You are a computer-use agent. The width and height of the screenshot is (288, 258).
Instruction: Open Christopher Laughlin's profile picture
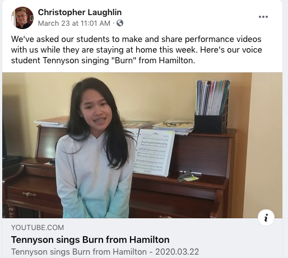click(x=22, y=18)
